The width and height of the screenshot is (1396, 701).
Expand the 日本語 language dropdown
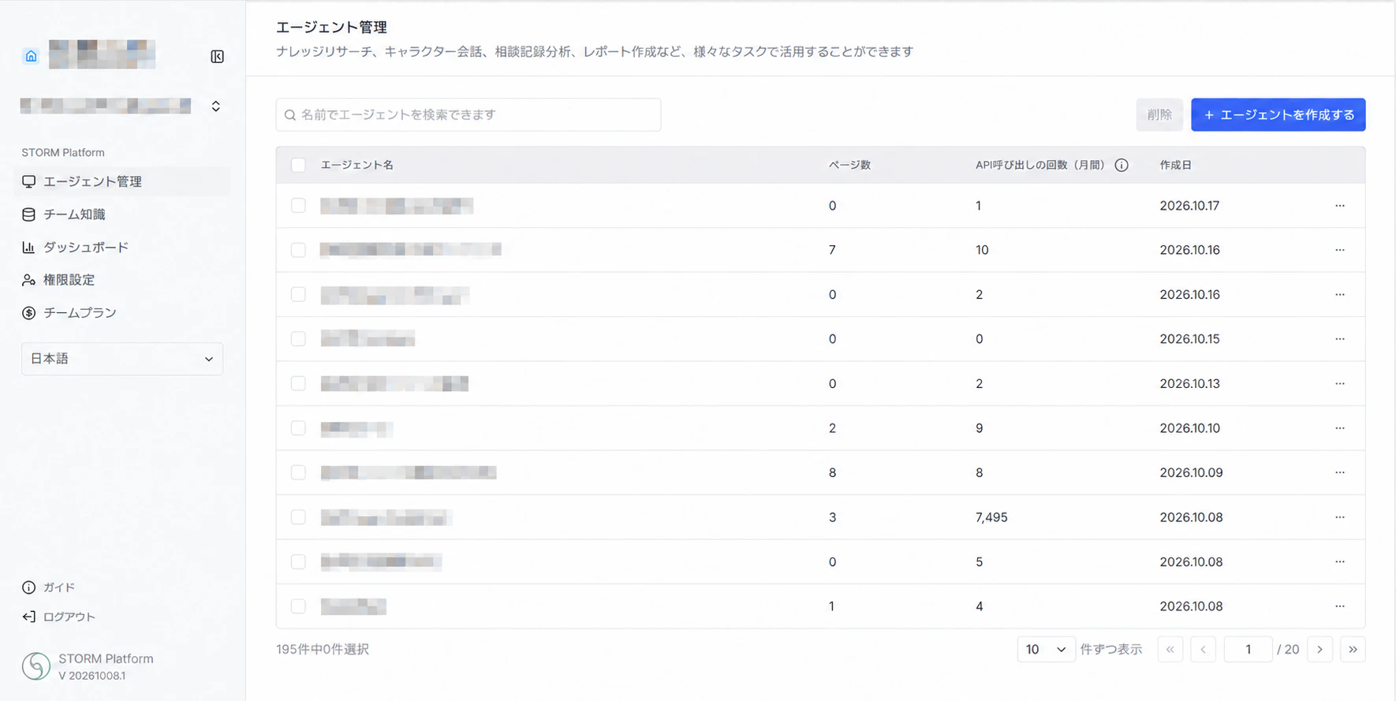pos(122,359)
